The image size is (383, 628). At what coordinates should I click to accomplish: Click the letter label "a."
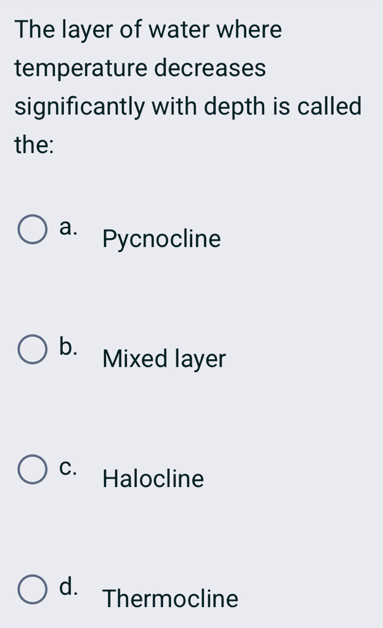tap(70, 226)
